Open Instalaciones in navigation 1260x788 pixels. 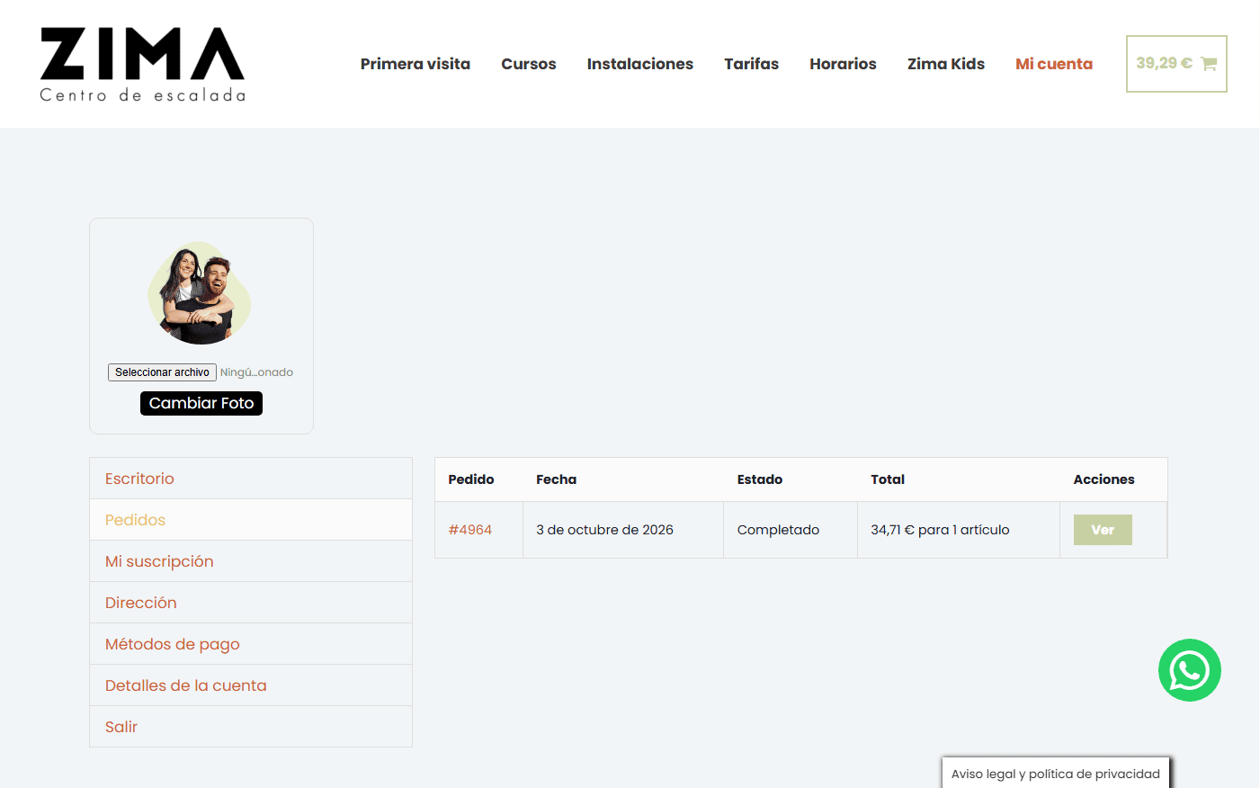click(x=640, y=64)
